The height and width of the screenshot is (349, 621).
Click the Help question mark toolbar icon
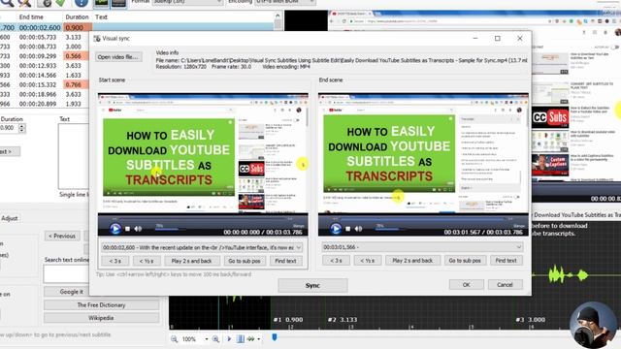click(82, 3)
